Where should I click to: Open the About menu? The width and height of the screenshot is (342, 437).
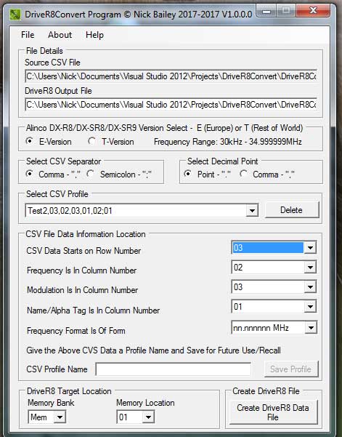(60, 35)
